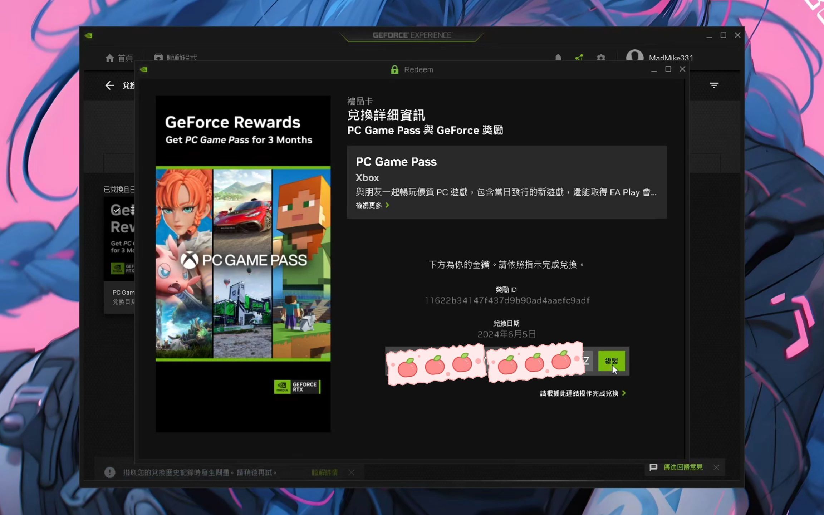
Task: Open the settings gear in GeForce Experience
Action: point(601,58)
